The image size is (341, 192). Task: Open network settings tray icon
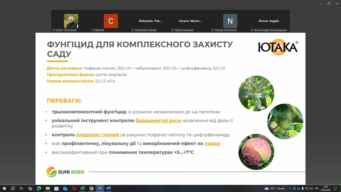307,188
